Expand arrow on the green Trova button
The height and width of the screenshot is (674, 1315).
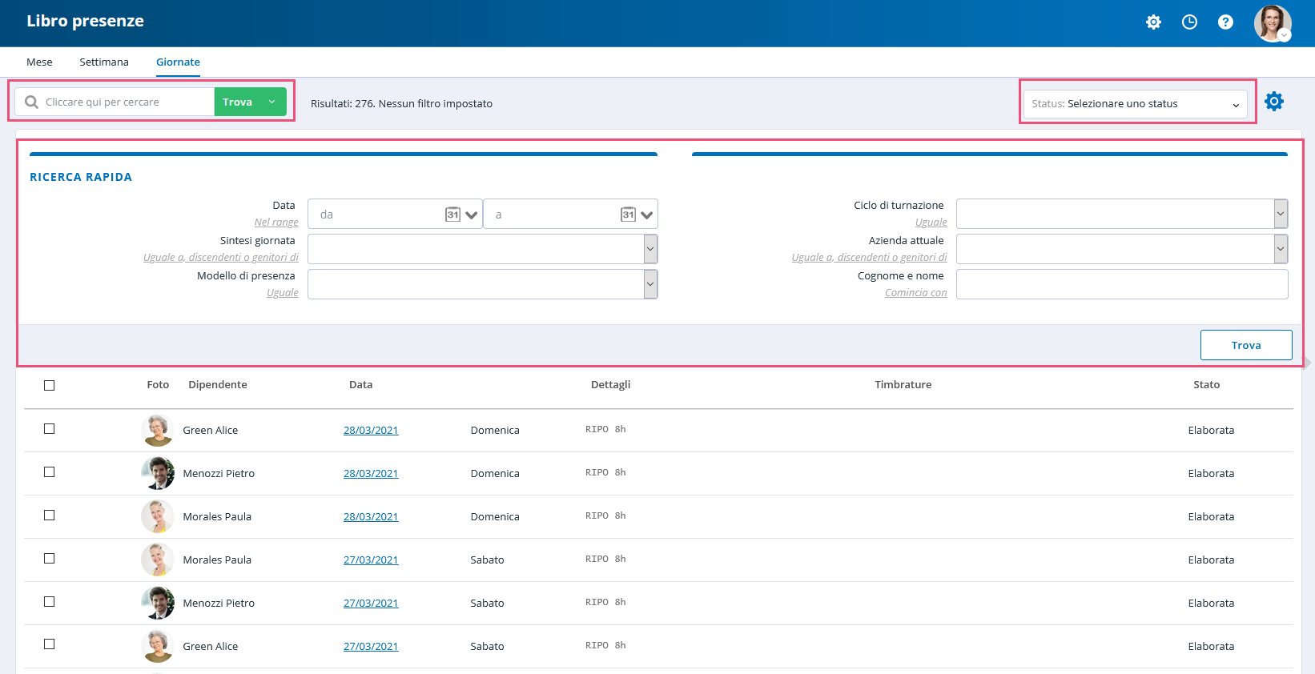pos(272,102)
